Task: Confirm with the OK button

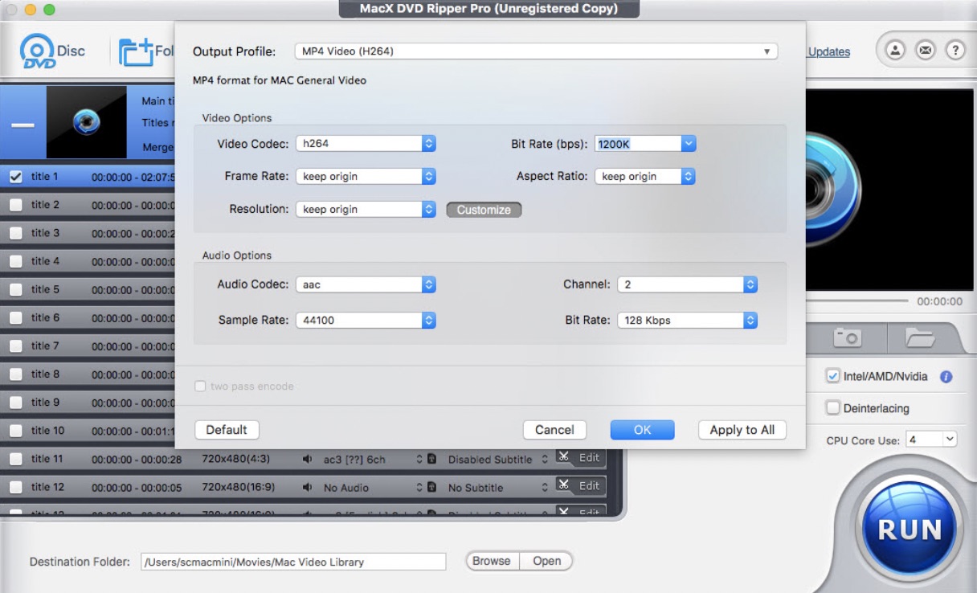Action: [642, 430]
